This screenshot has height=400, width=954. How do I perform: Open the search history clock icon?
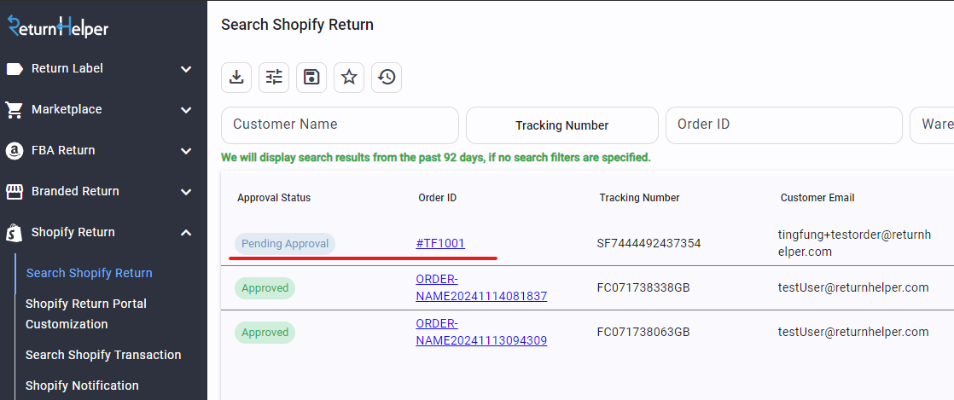click(x=387, y=78)
